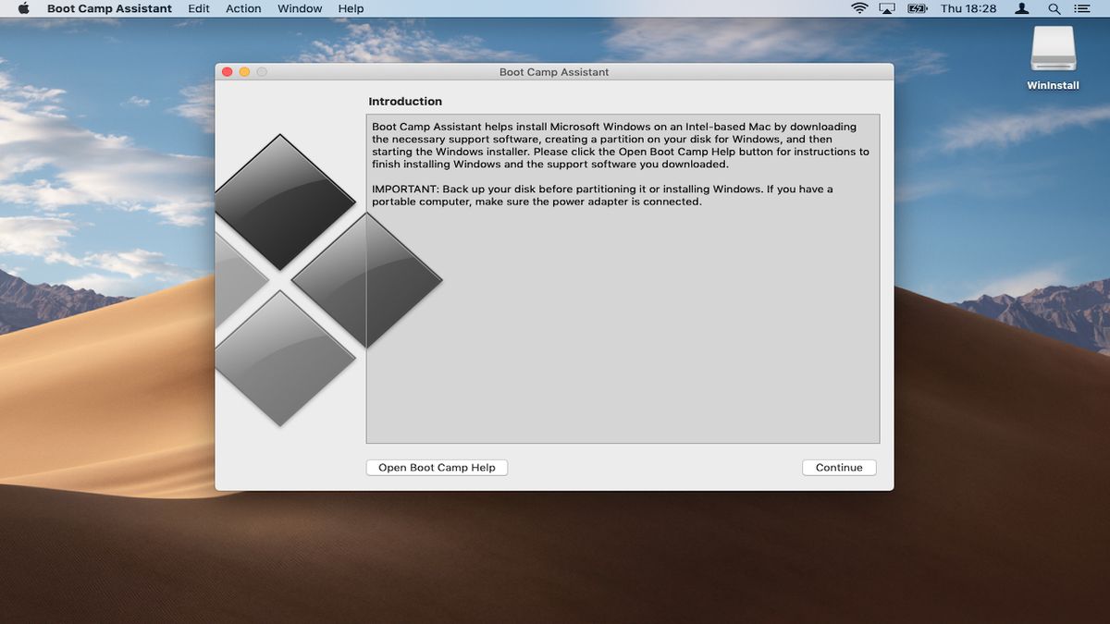This screenshot has height=624, width=1110.
Task: Open the user account menu icon
Action: (1022, 8)
